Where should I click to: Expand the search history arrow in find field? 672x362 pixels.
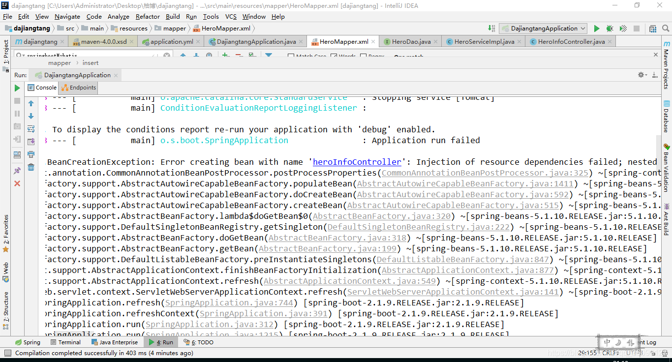pos(24,55)
